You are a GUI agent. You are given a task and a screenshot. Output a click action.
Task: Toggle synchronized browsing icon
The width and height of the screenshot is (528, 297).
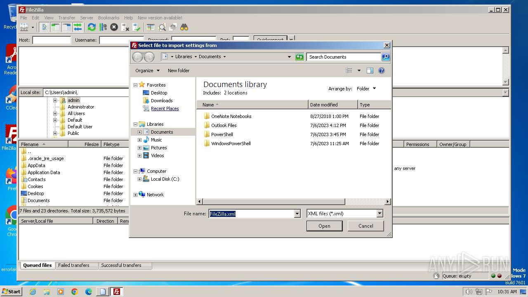click(x=173, y=27)
